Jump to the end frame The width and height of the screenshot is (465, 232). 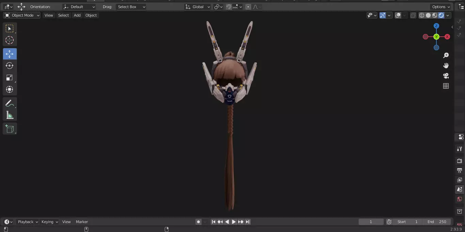pos(247,222)
